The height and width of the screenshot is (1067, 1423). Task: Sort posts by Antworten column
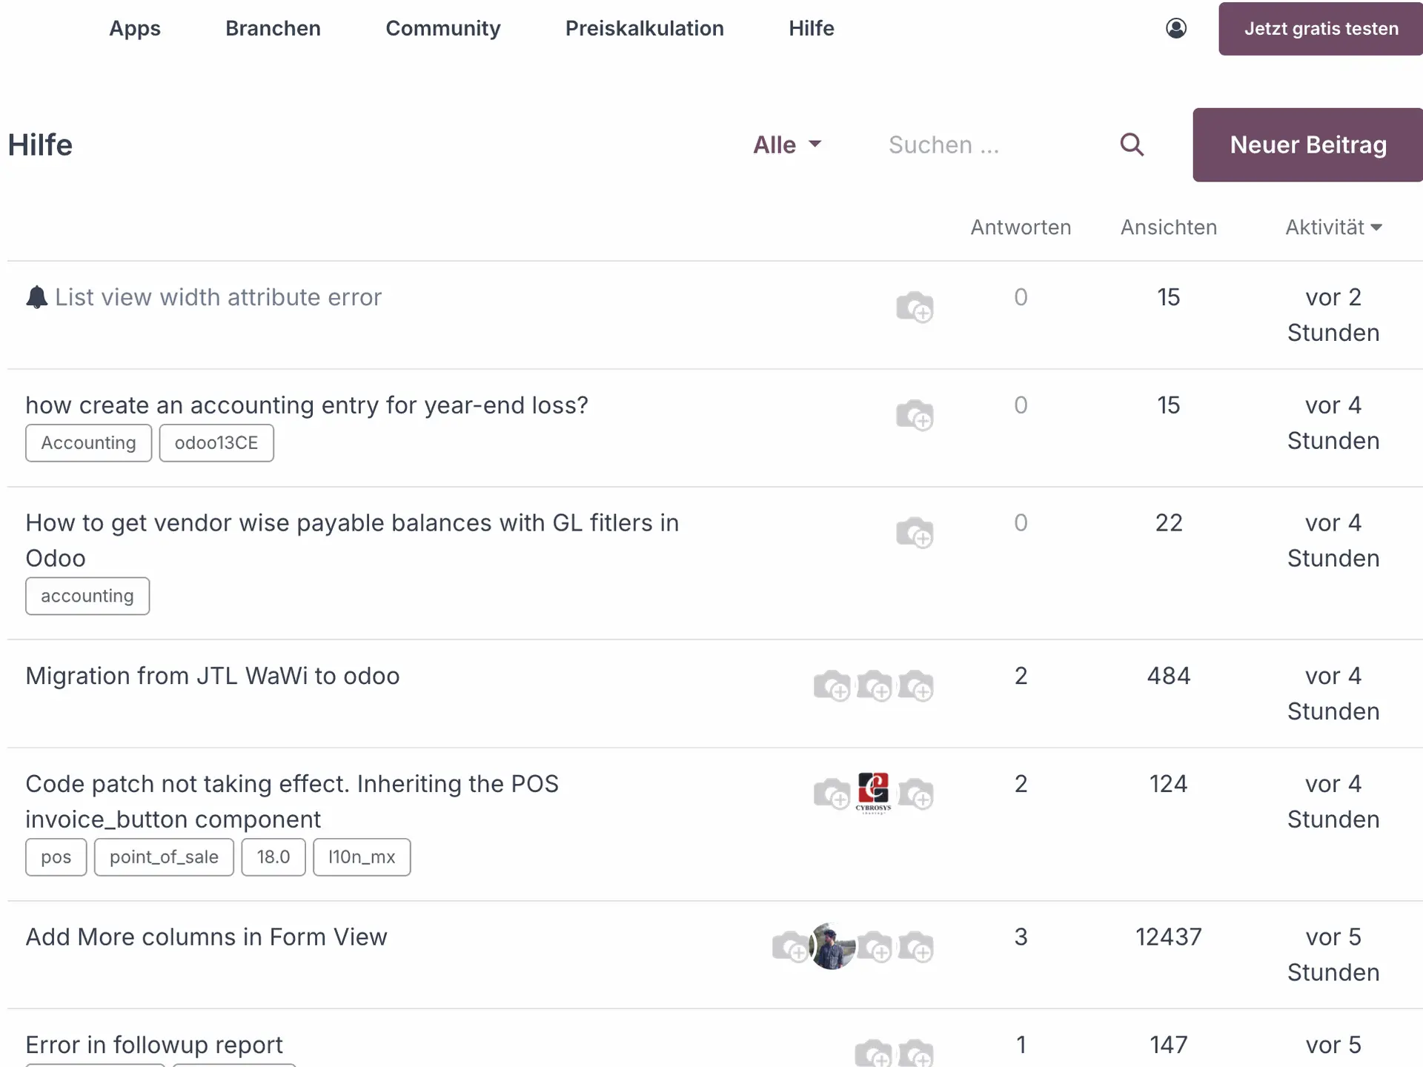point(1021,227)
